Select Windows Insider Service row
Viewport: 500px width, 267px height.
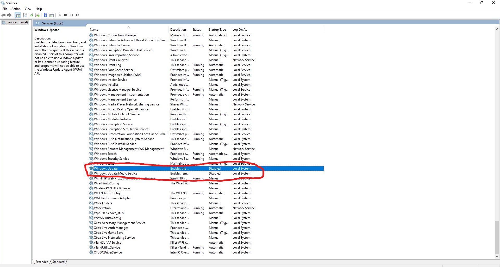206,79
